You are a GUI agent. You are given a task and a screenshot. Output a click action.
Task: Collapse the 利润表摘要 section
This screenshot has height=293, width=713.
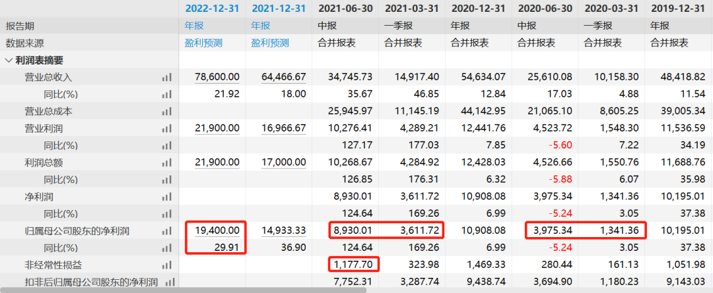click(9, 60)
